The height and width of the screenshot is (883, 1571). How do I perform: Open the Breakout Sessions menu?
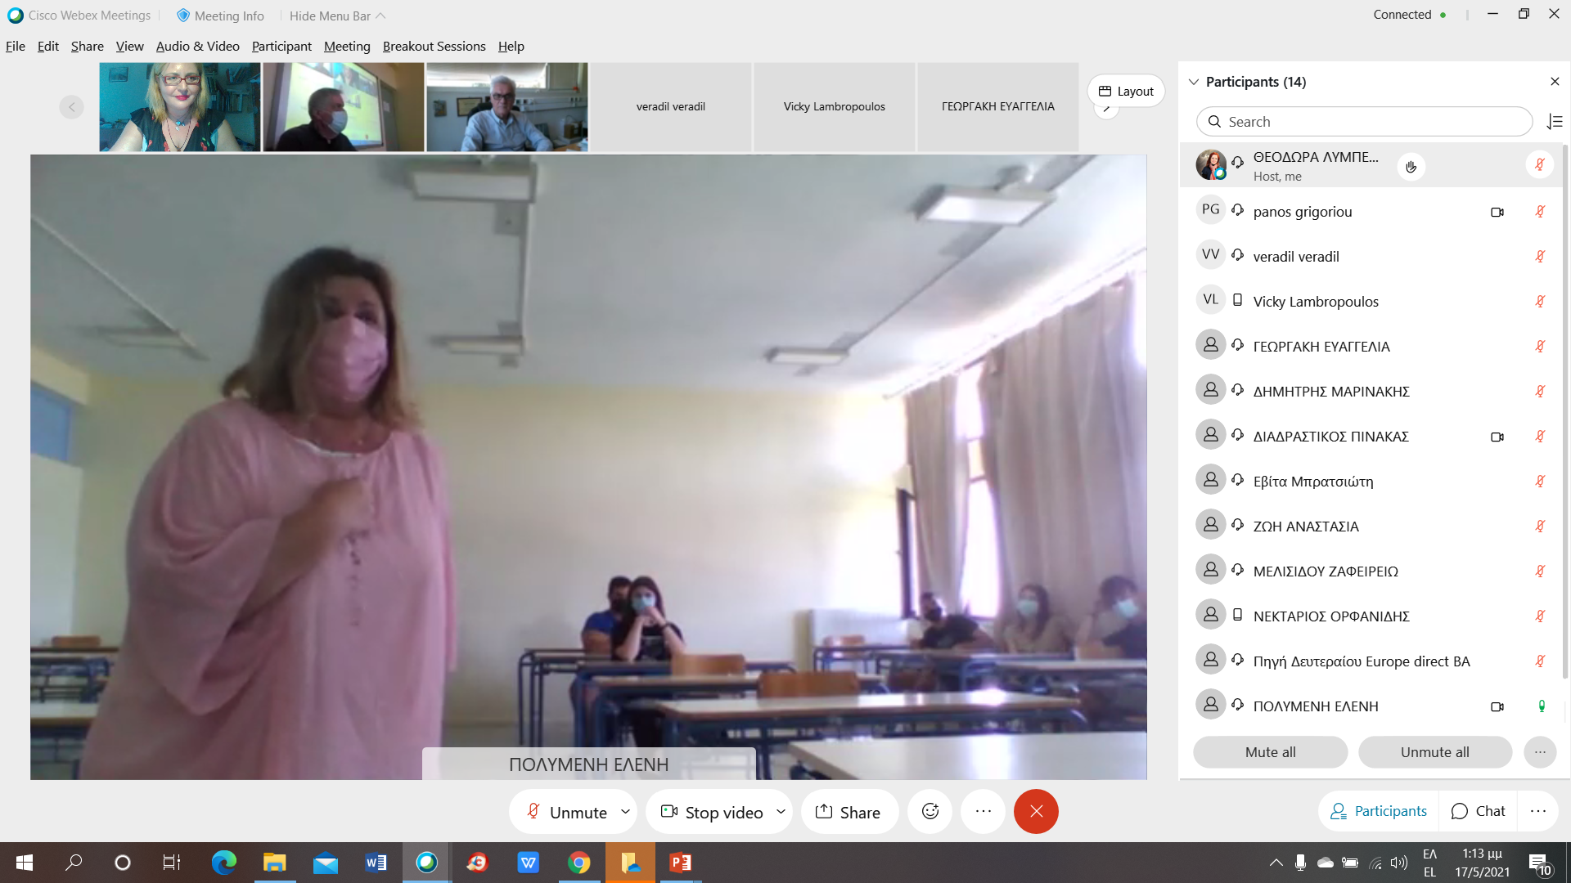434,47
